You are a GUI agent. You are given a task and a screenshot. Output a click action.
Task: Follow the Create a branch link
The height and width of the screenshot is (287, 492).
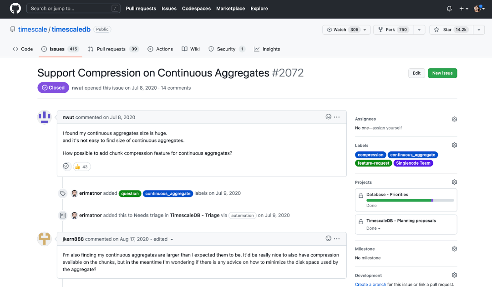click(x=370, y=284)
